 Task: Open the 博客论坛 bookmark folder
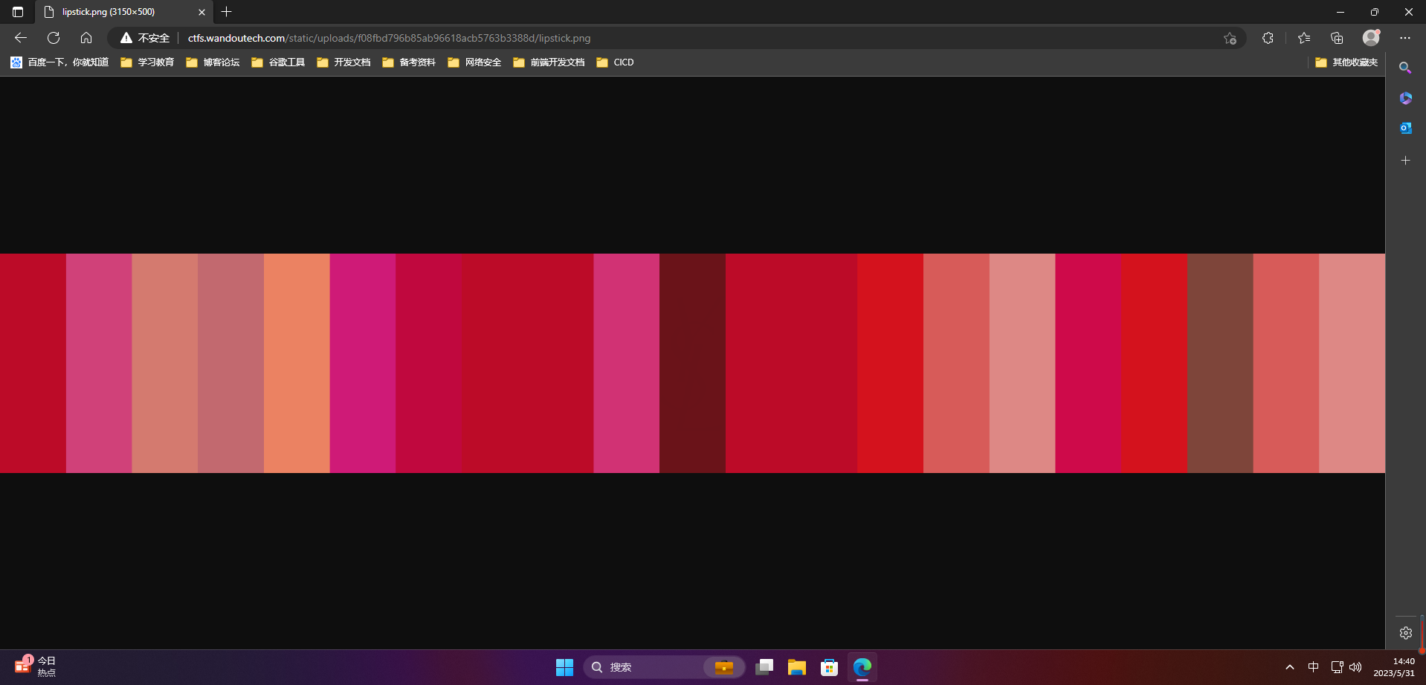(x=213, y=62)
